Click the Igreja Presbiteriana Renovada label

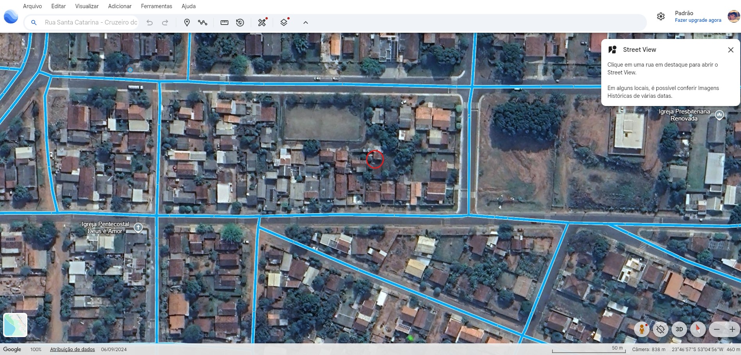click(684, 115)
